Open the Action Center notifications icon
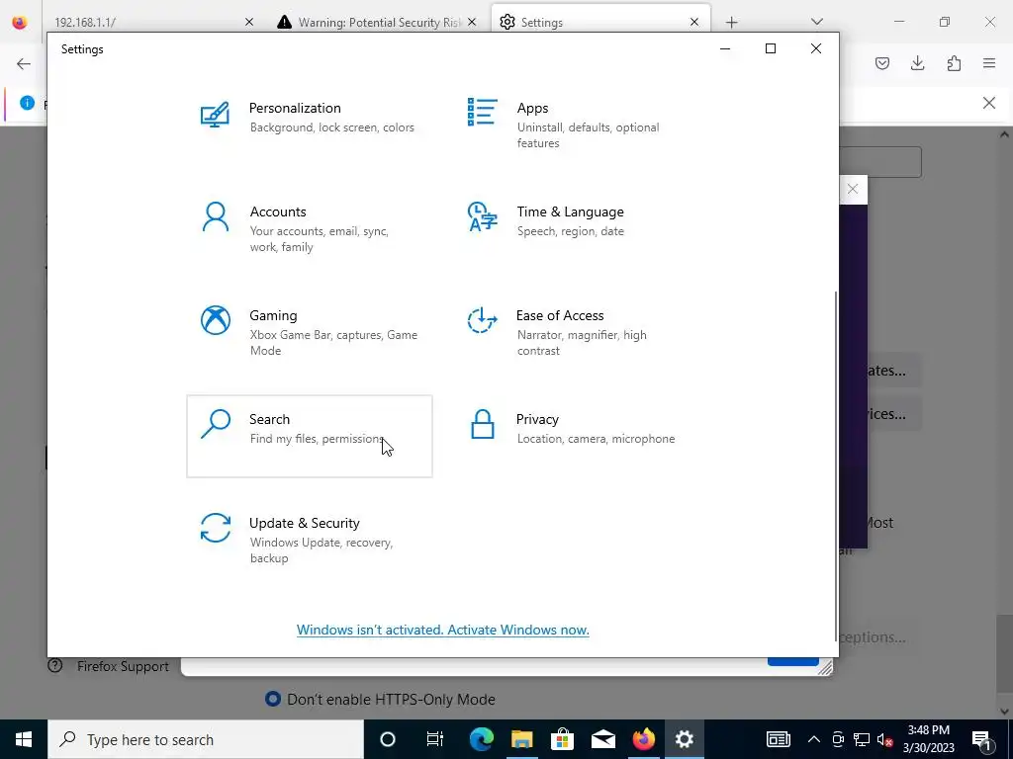The width and height of the screenshot is (1013, 759). click(x=981, y=739)
